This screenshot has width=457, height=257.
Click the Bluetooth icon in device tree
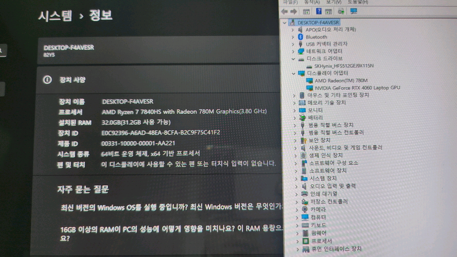pos(301,37)
